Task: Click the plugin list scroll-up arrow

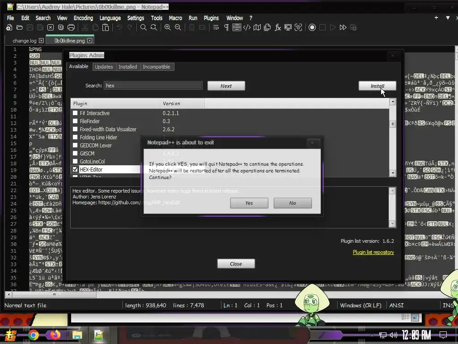Action: click(x=393, y=102)
